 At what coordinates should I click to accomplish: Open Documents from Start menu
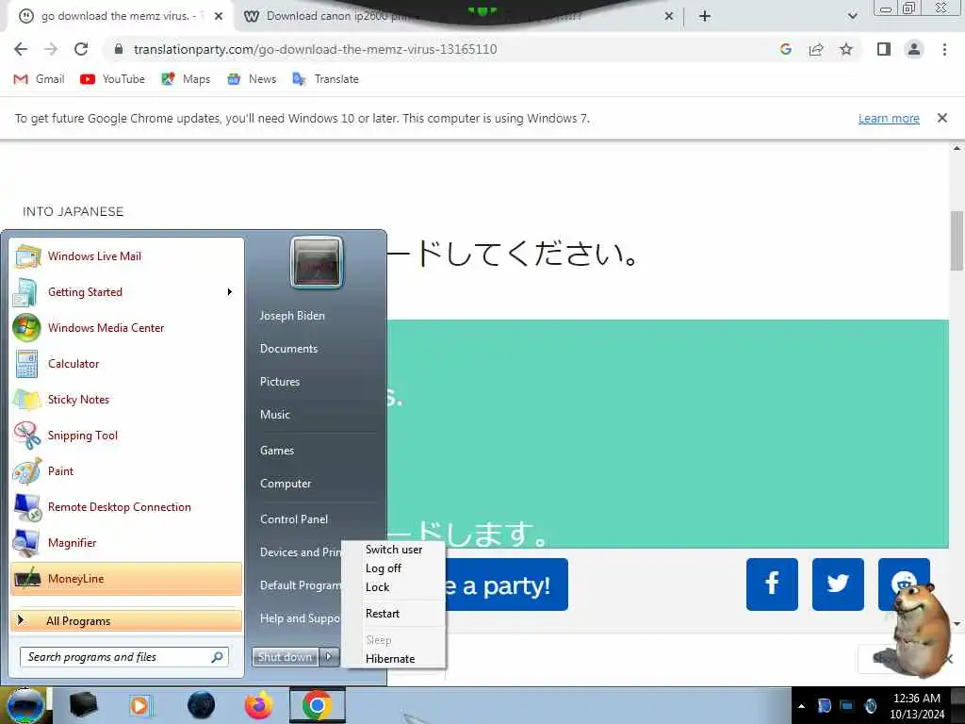tap(288, 349)
